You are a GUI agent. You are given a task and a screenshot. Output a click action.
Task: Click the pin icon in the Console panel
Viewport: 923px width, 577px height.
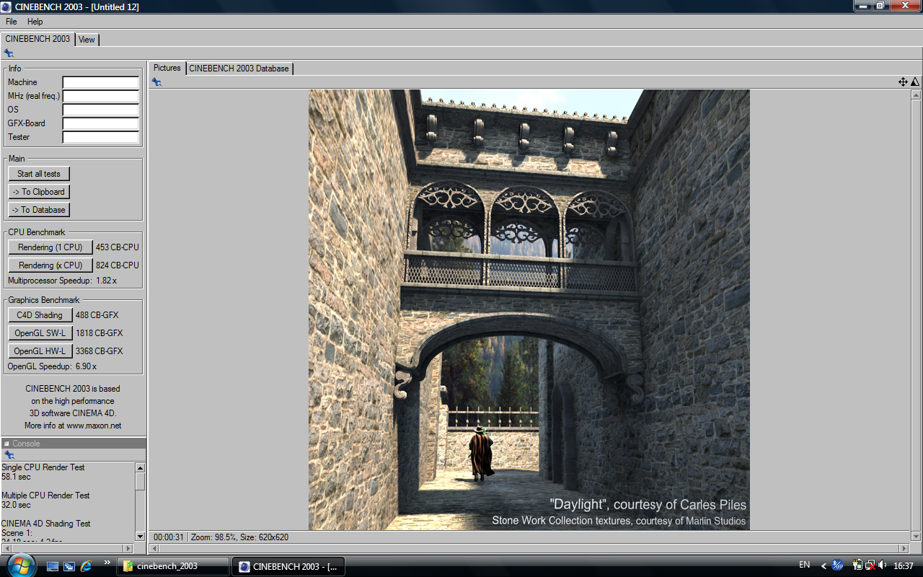click(9, 455)
